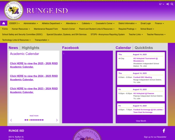Open School Safety and Security Committee (SSSC)
Image resolution: width=175 pixels, height=140 pixels.
pyautogui.click(x=22, y=34)
